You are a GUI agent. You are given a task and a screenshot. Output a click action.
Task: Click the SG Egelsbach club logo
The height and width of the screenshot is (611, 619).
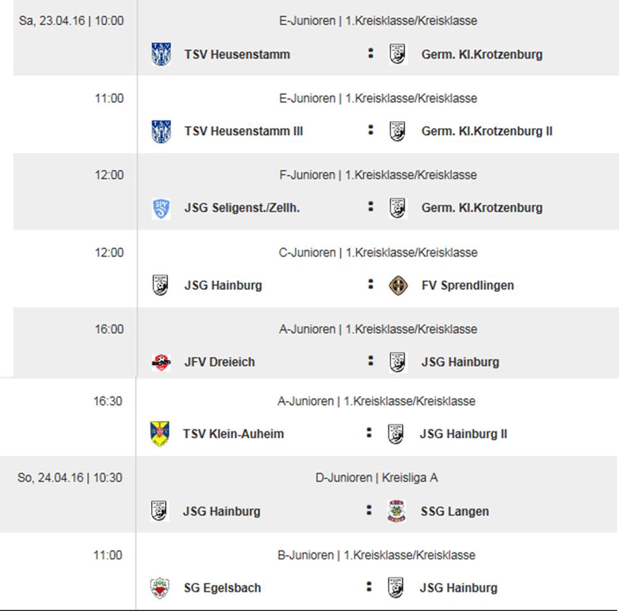(x=160, y=587)
